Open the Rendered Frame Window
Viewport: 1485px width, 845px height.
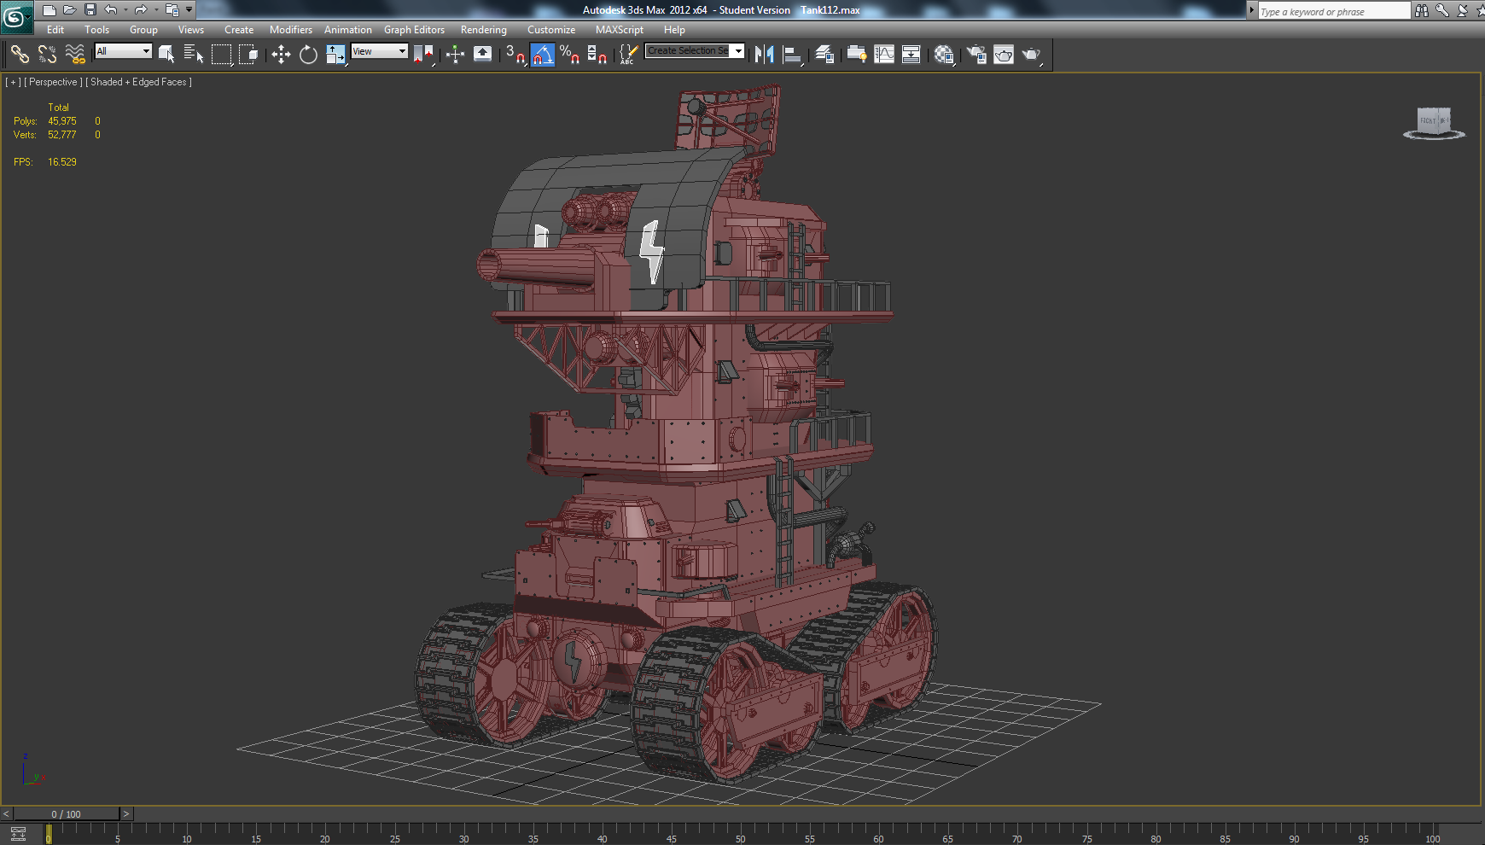click(x=1004, y=55)
